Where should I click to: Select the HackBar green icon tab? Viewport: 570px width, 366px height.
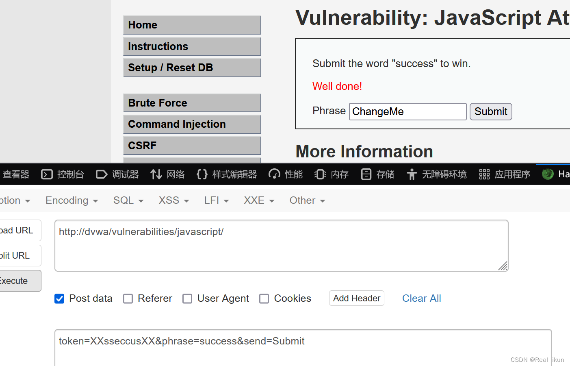point(548,174)
